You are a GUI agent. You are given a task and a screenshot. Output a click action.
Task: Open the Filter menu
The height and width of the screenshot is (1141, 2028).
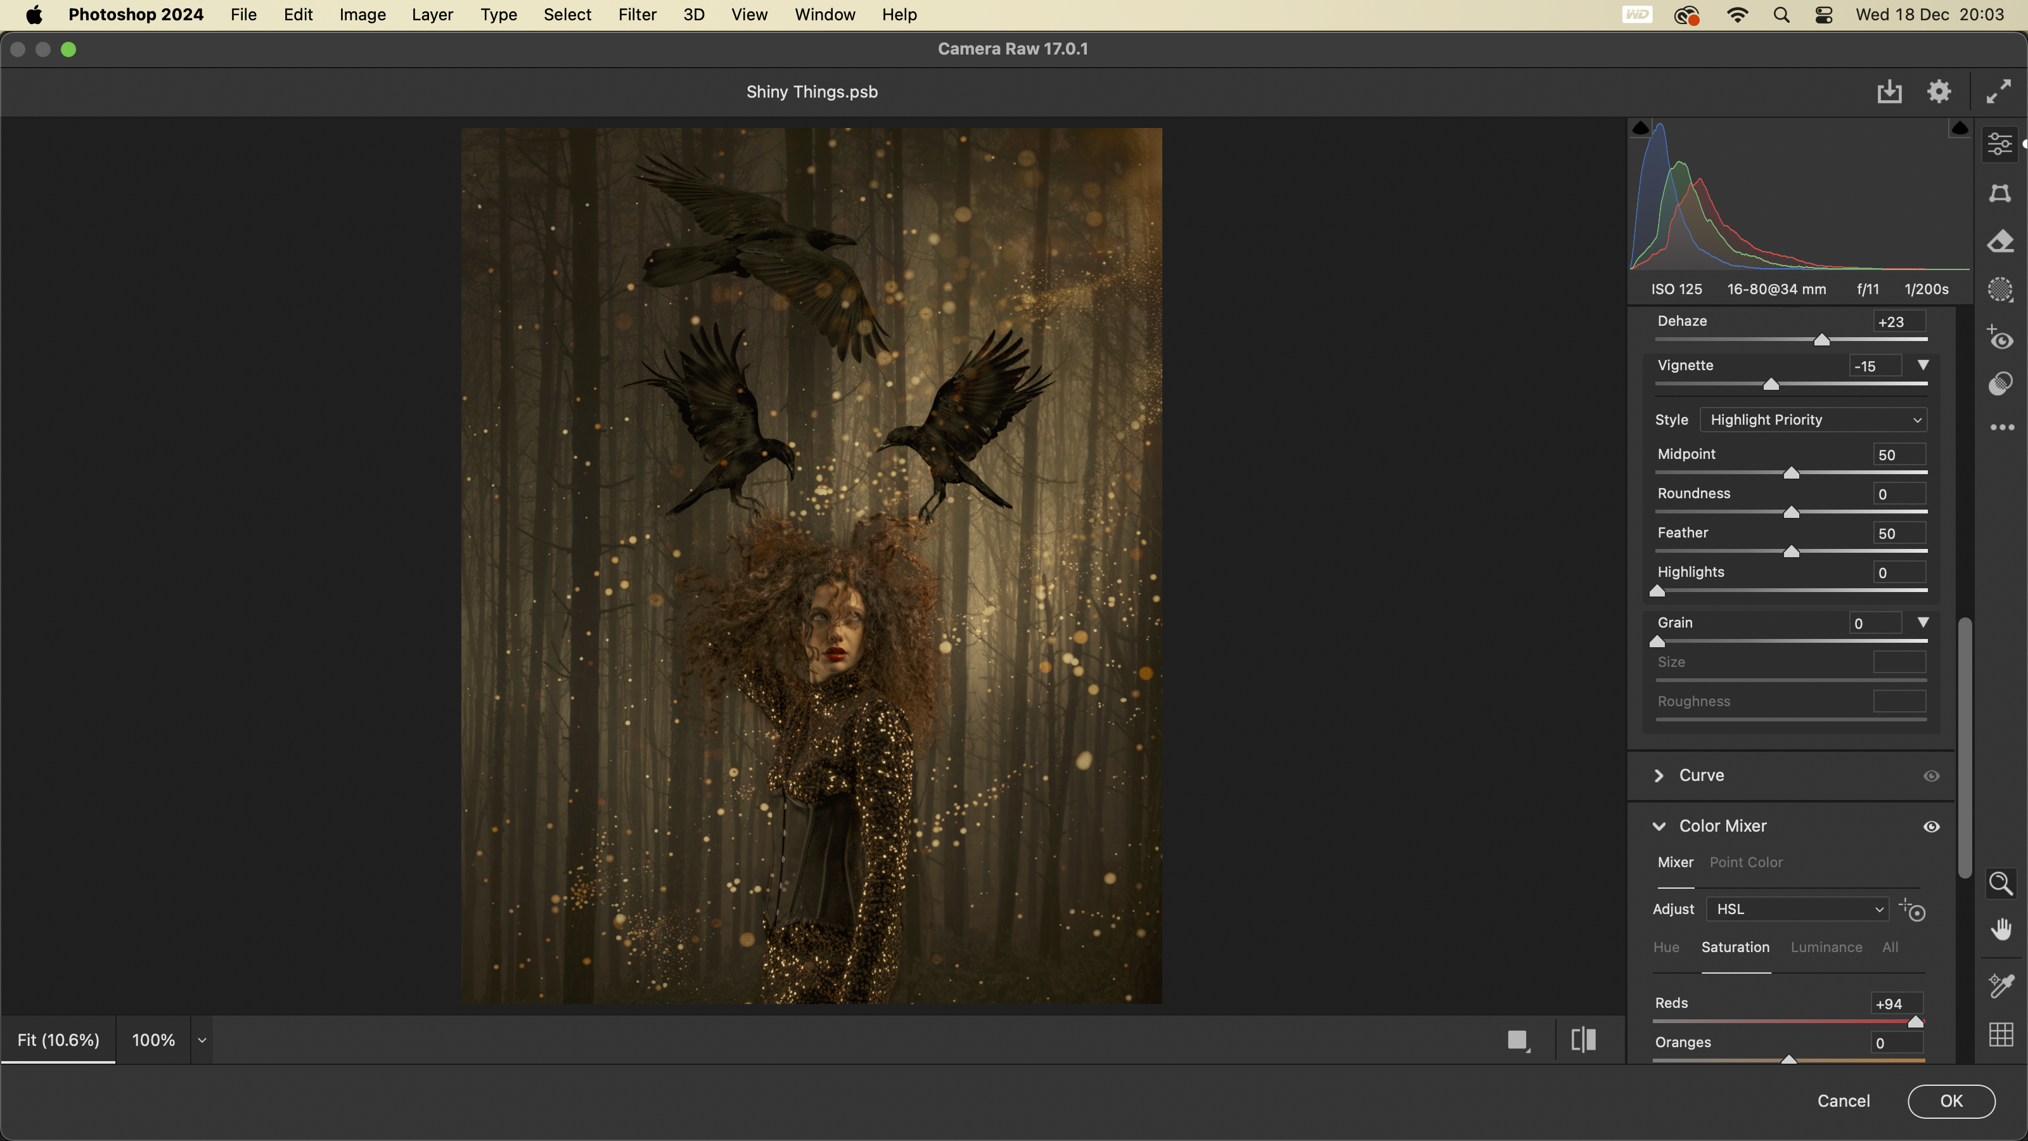pyautogui.click(x=637, y=15)
